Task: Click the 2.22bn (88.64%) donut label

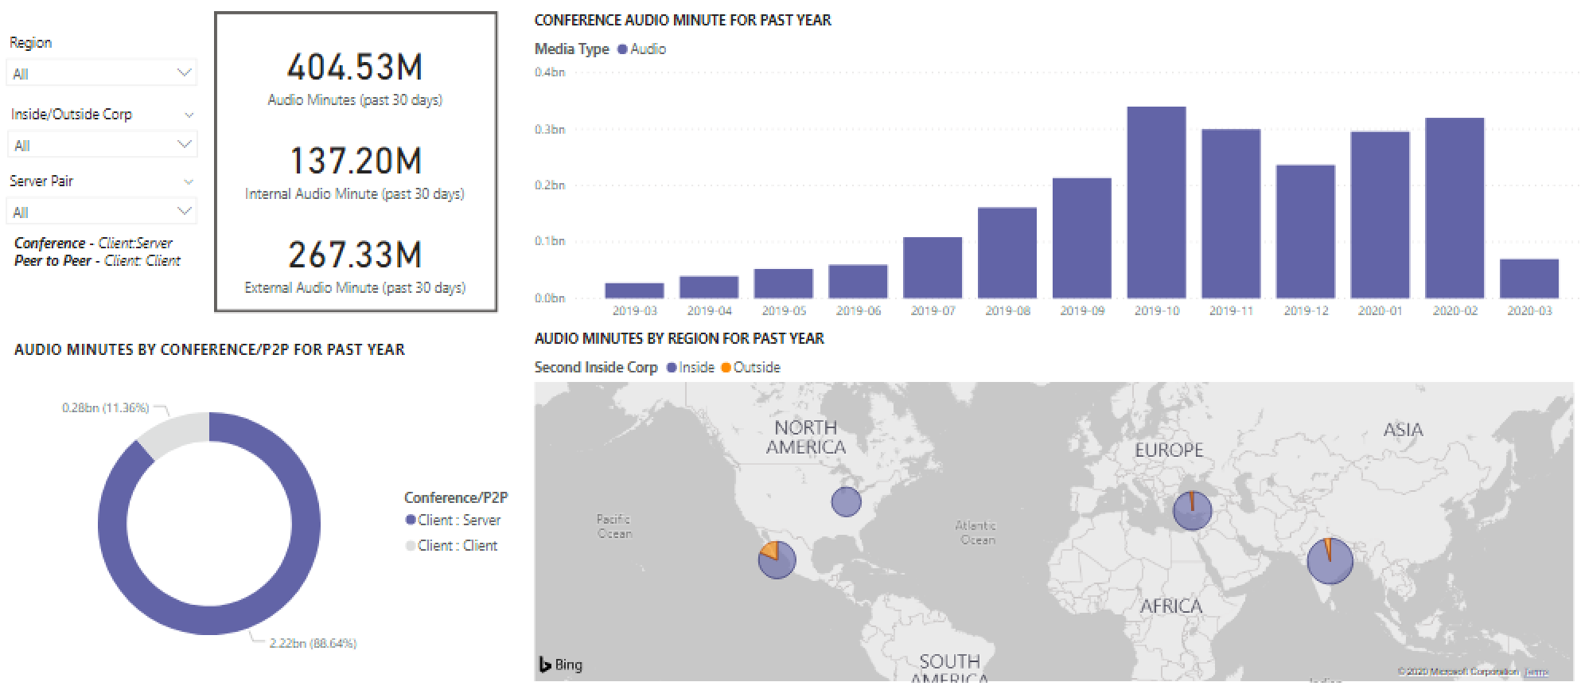Action: (313, 643)
